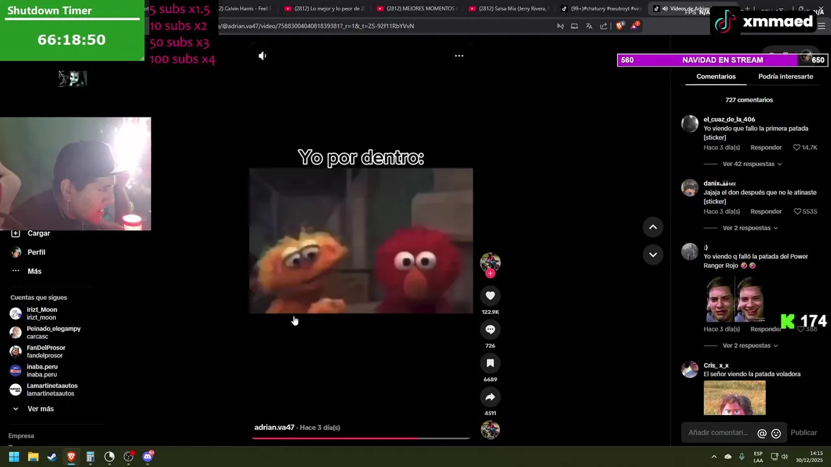Viewport: 831px width, 467px height.
Task: Switch to Lo mejor y lo peor tab
Action: click(x=323, y=8)
